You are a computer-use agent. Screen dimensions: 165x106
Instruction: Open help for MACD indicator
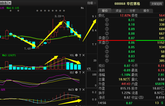click(80, 90)
